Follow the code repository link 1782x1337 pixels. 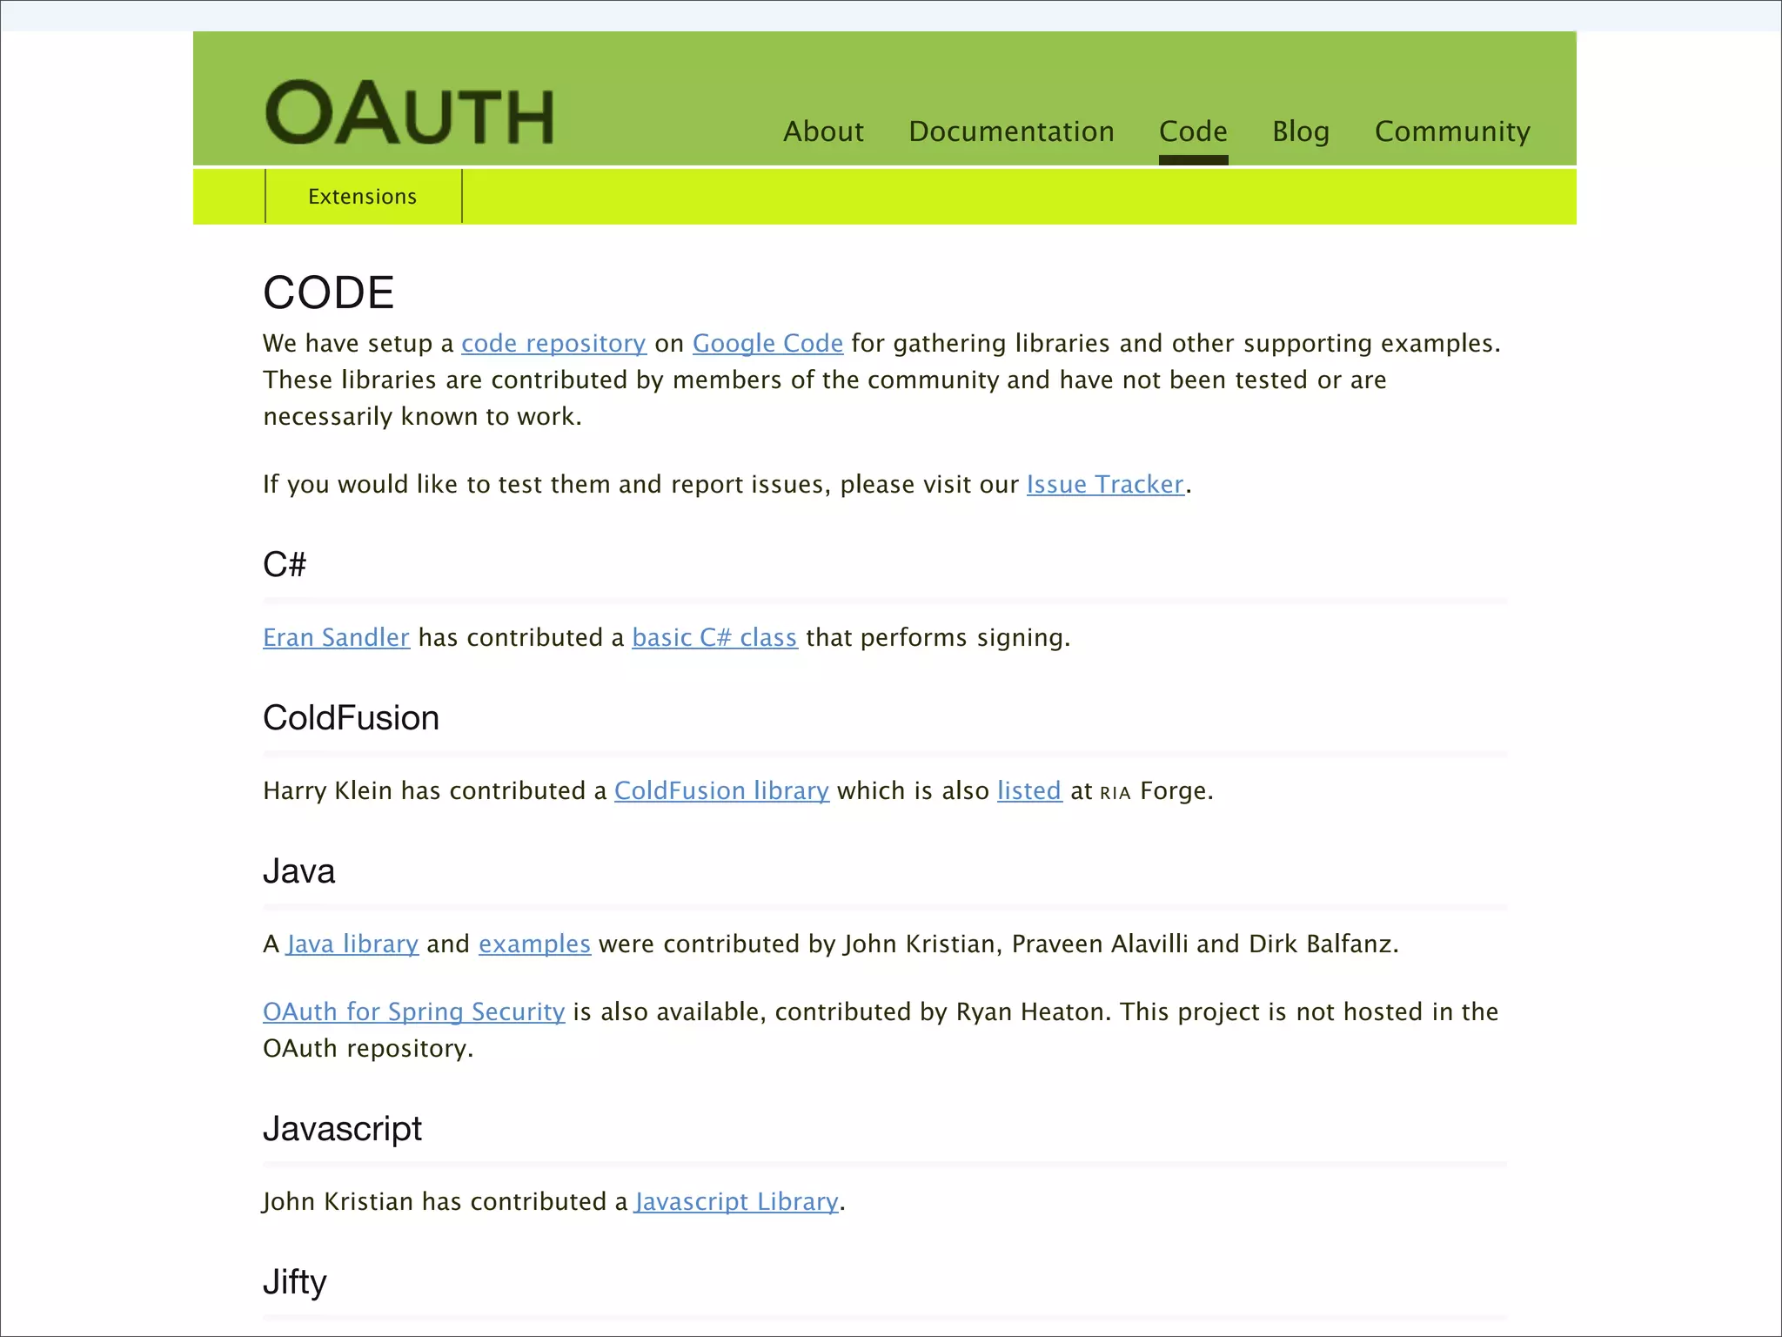(x=553, y=344)
